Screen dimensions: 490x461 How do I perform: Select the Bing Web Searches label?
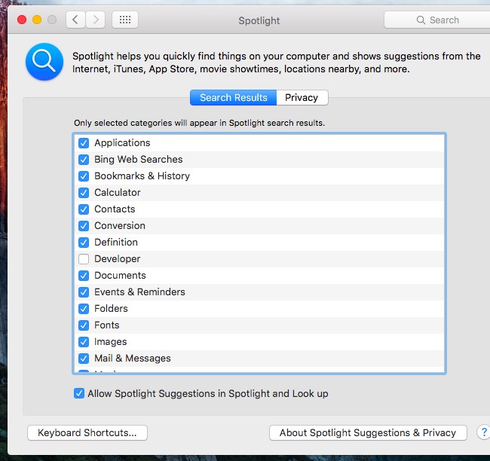(139, 159)
